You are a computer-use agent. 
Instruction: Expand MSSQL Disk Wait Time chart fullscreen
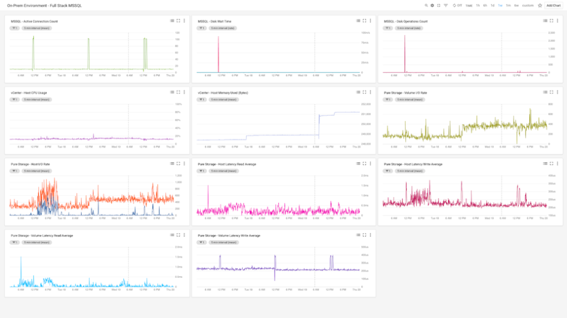point(365,21)
